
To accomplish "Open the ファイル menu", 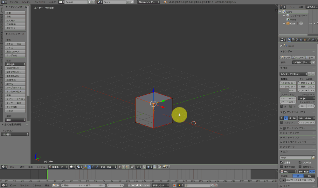I will pos(14,2).
